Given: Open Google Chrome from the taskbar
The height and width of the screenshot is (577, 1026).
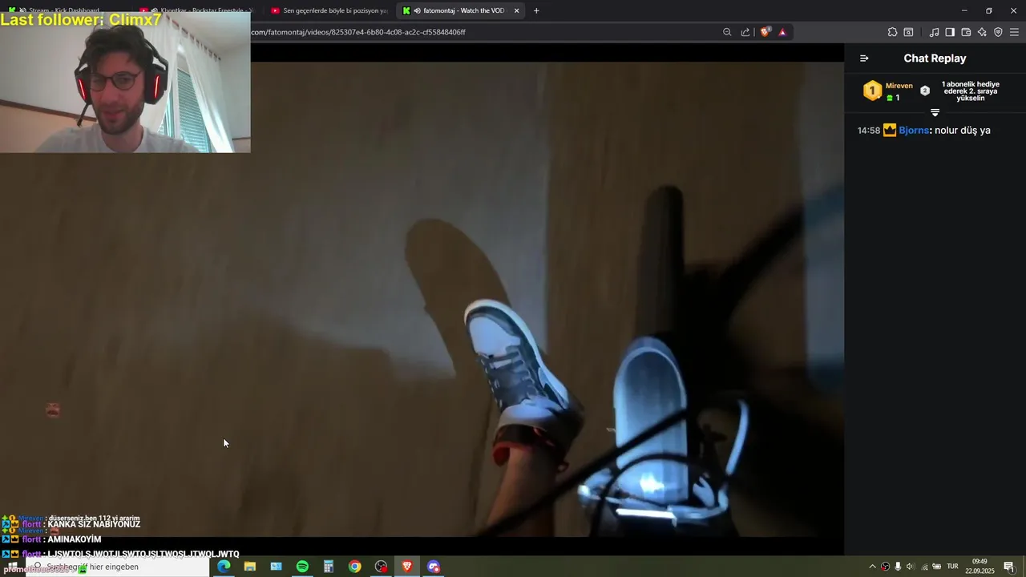Looking at the screenshot, I should [x=355, y=567].
